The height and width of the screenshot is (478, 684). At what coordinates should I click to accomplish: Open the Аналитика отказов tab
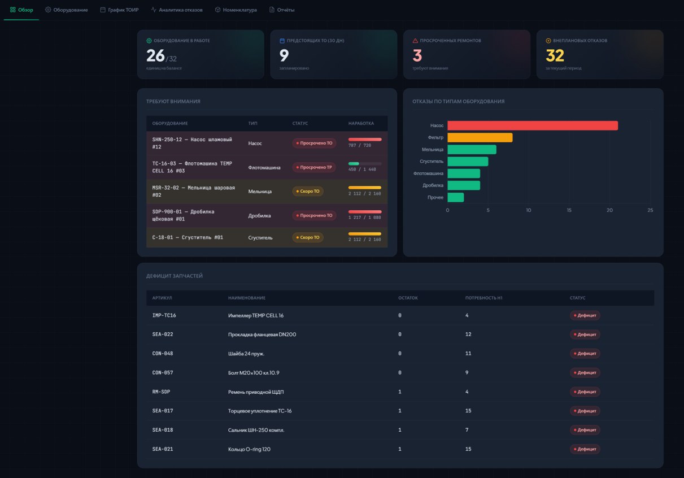point(177,10)
